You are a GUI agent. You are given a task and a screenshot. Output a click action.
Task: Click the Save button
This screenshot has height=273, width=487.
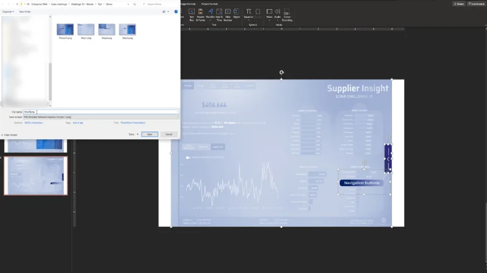click(x=150, y=134)
